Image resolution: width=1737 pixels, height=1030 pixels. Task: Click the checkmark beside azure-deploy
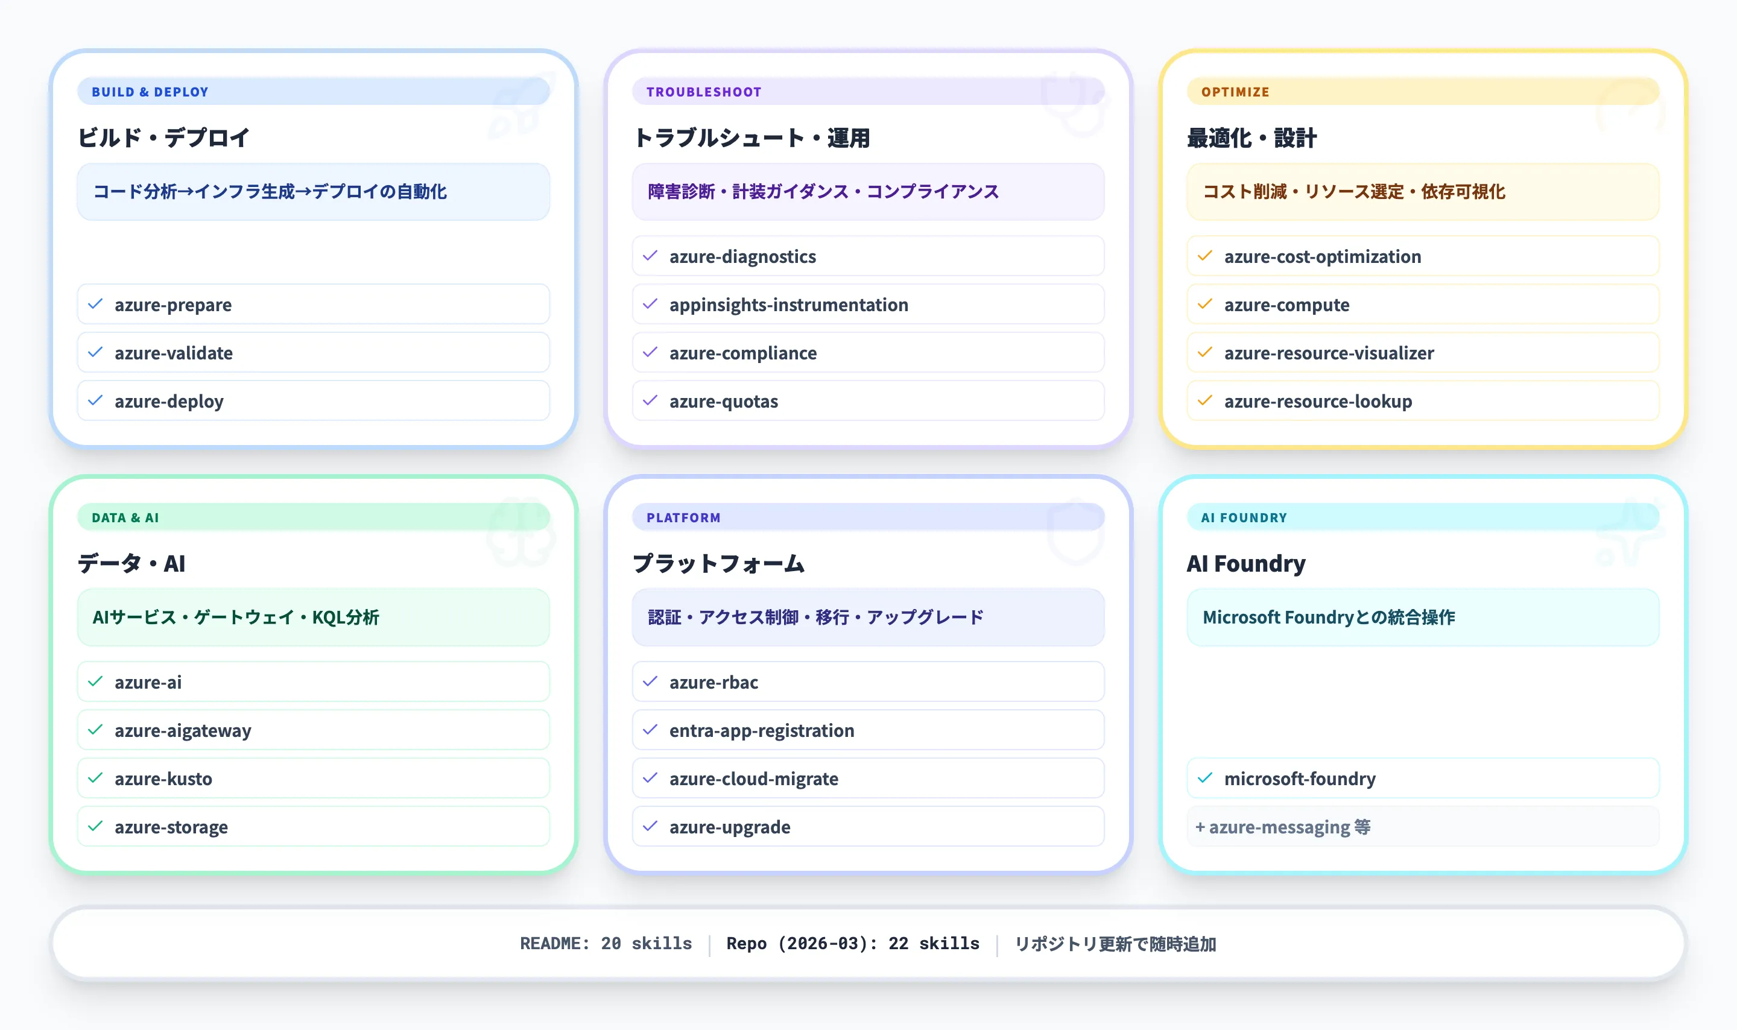click(x=95, y=400)
